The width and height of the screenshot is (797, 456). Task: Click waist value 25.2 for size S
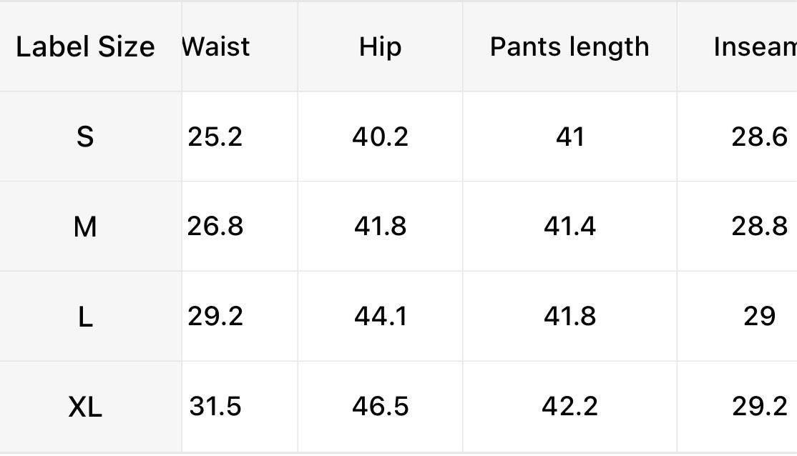[215, 137]
